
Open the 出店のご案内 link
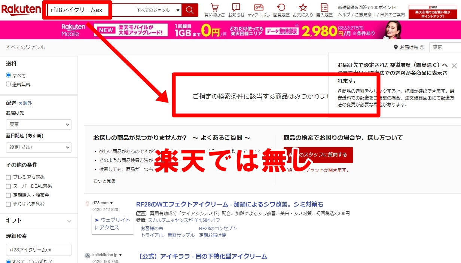(x=393, y=15)
